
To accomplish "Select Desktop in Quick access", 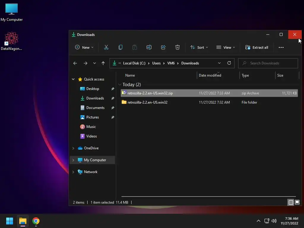I will (93, 89).
